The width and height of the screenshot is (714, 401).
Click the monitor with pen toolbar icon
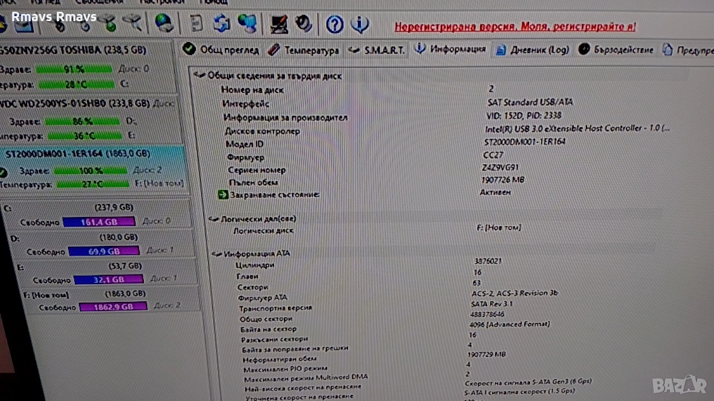click(278, 24)
